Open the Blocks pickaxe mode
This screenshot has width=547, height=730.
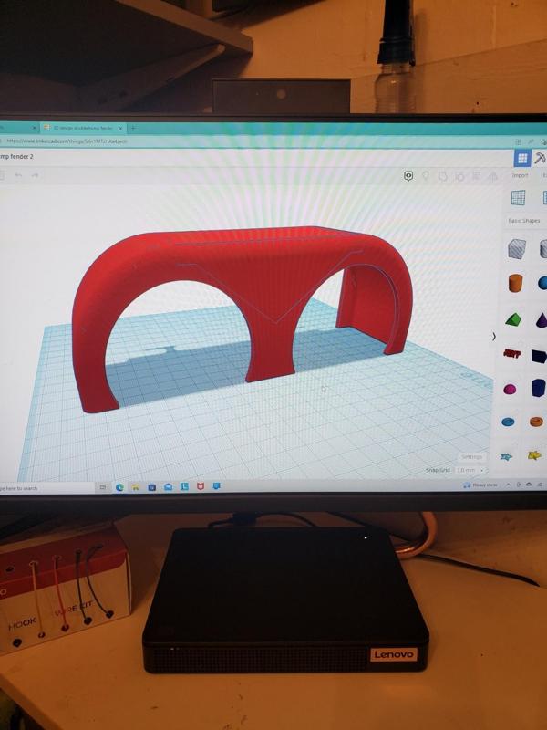540,158
